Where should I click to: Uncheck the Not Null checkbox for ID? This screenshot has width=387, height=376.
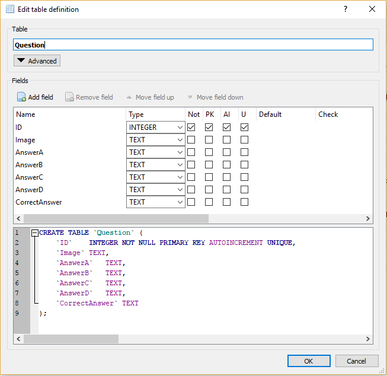click(191, 128)
